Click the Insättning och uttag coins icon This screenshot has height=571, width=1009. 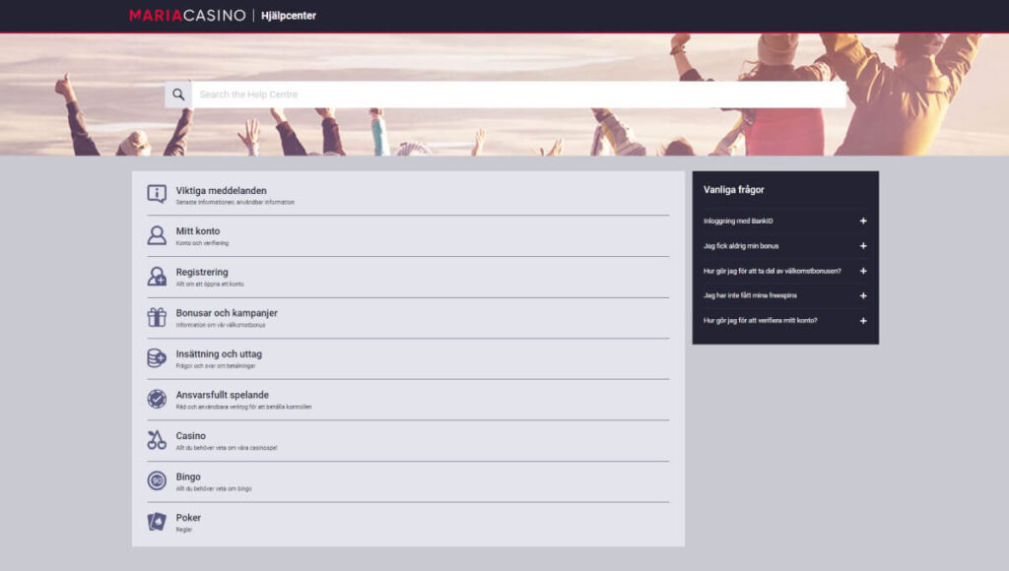point(157,358)
